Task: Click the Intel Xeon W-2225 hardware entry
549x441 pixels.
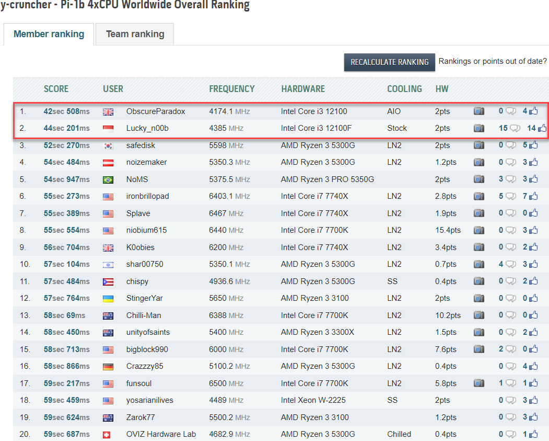Action: pos(313,400)
